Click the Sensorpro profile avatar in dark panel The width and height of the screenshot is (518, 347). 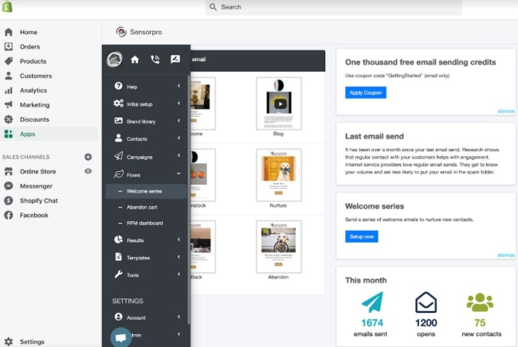115,60
